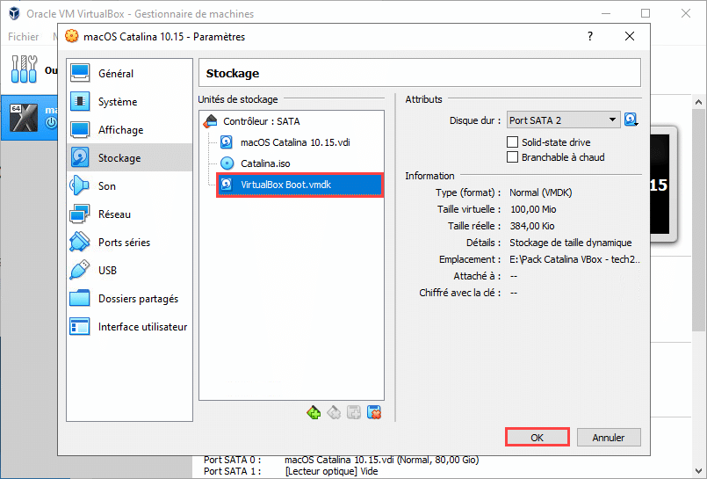This screenshot has height=479, width=707.
Task: Open the choose virtual hard disk icon
Action: pyautogui.click(x=631, y=120)
